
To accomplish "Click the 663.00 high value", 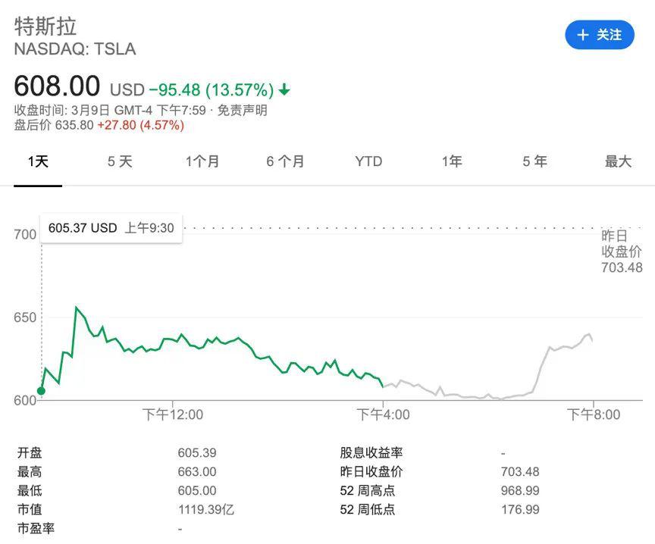I will click(197, 472).
